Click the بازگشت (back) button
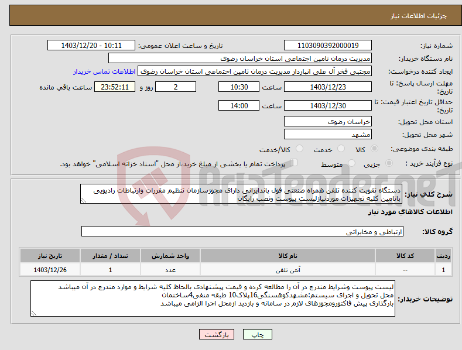 click(x=217, y=334)
